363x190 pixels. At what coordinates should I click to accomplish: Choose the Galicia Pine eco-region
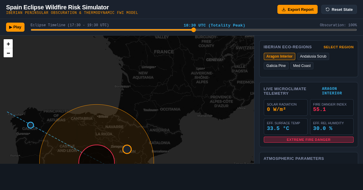[x=276, y=66]
